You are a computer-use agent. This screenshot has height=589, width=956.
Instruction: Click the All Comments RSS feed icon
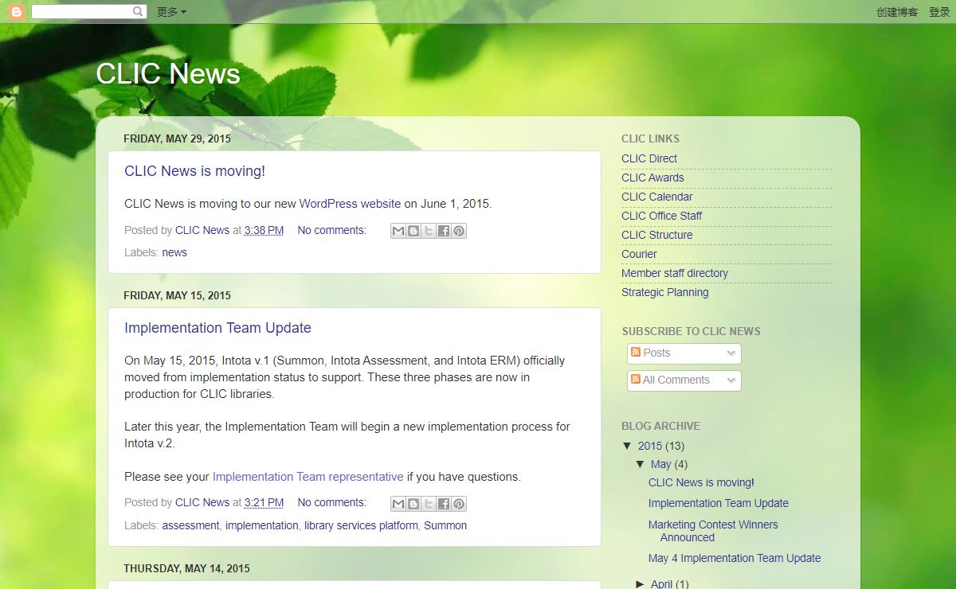[x=636, y=379]
